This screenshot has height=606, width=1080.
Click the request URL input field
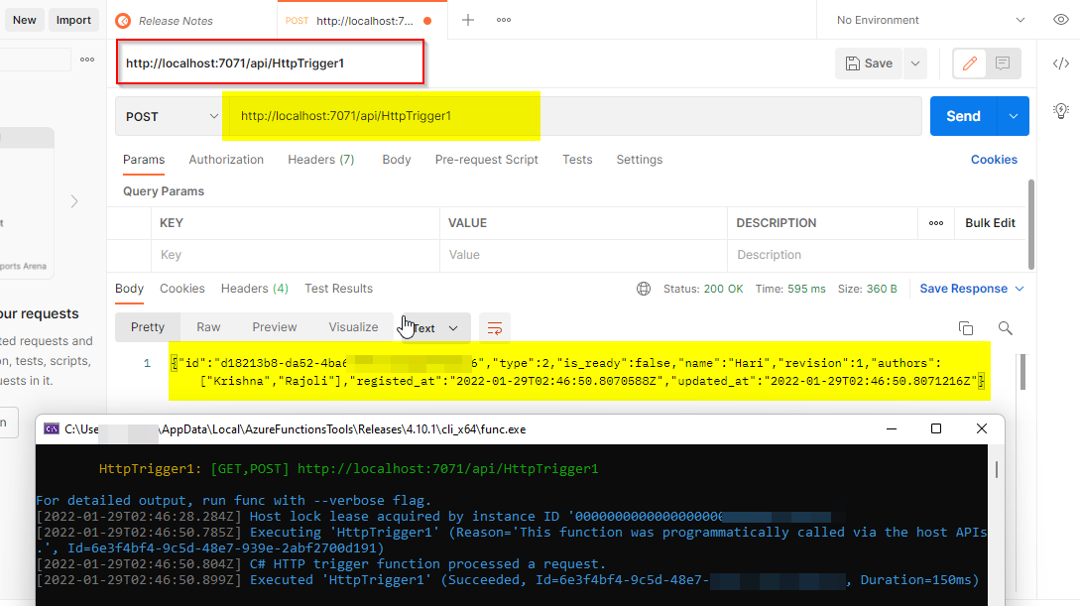coord(575,116)
